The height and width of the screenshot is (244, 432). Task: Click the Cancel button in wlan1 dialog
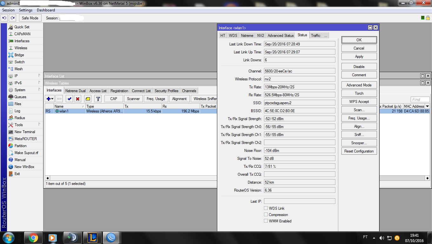coord(359,48)
